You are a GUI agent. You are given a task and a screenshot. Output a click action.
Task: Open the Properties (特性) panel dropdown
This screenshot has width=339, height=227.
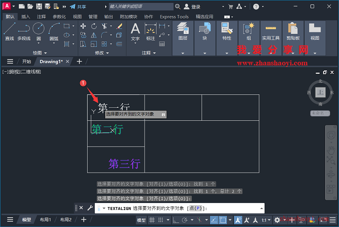[227, 53]
